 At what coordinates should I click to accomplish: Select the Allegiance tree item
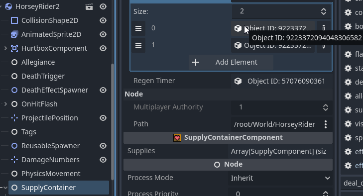[38, 62]
